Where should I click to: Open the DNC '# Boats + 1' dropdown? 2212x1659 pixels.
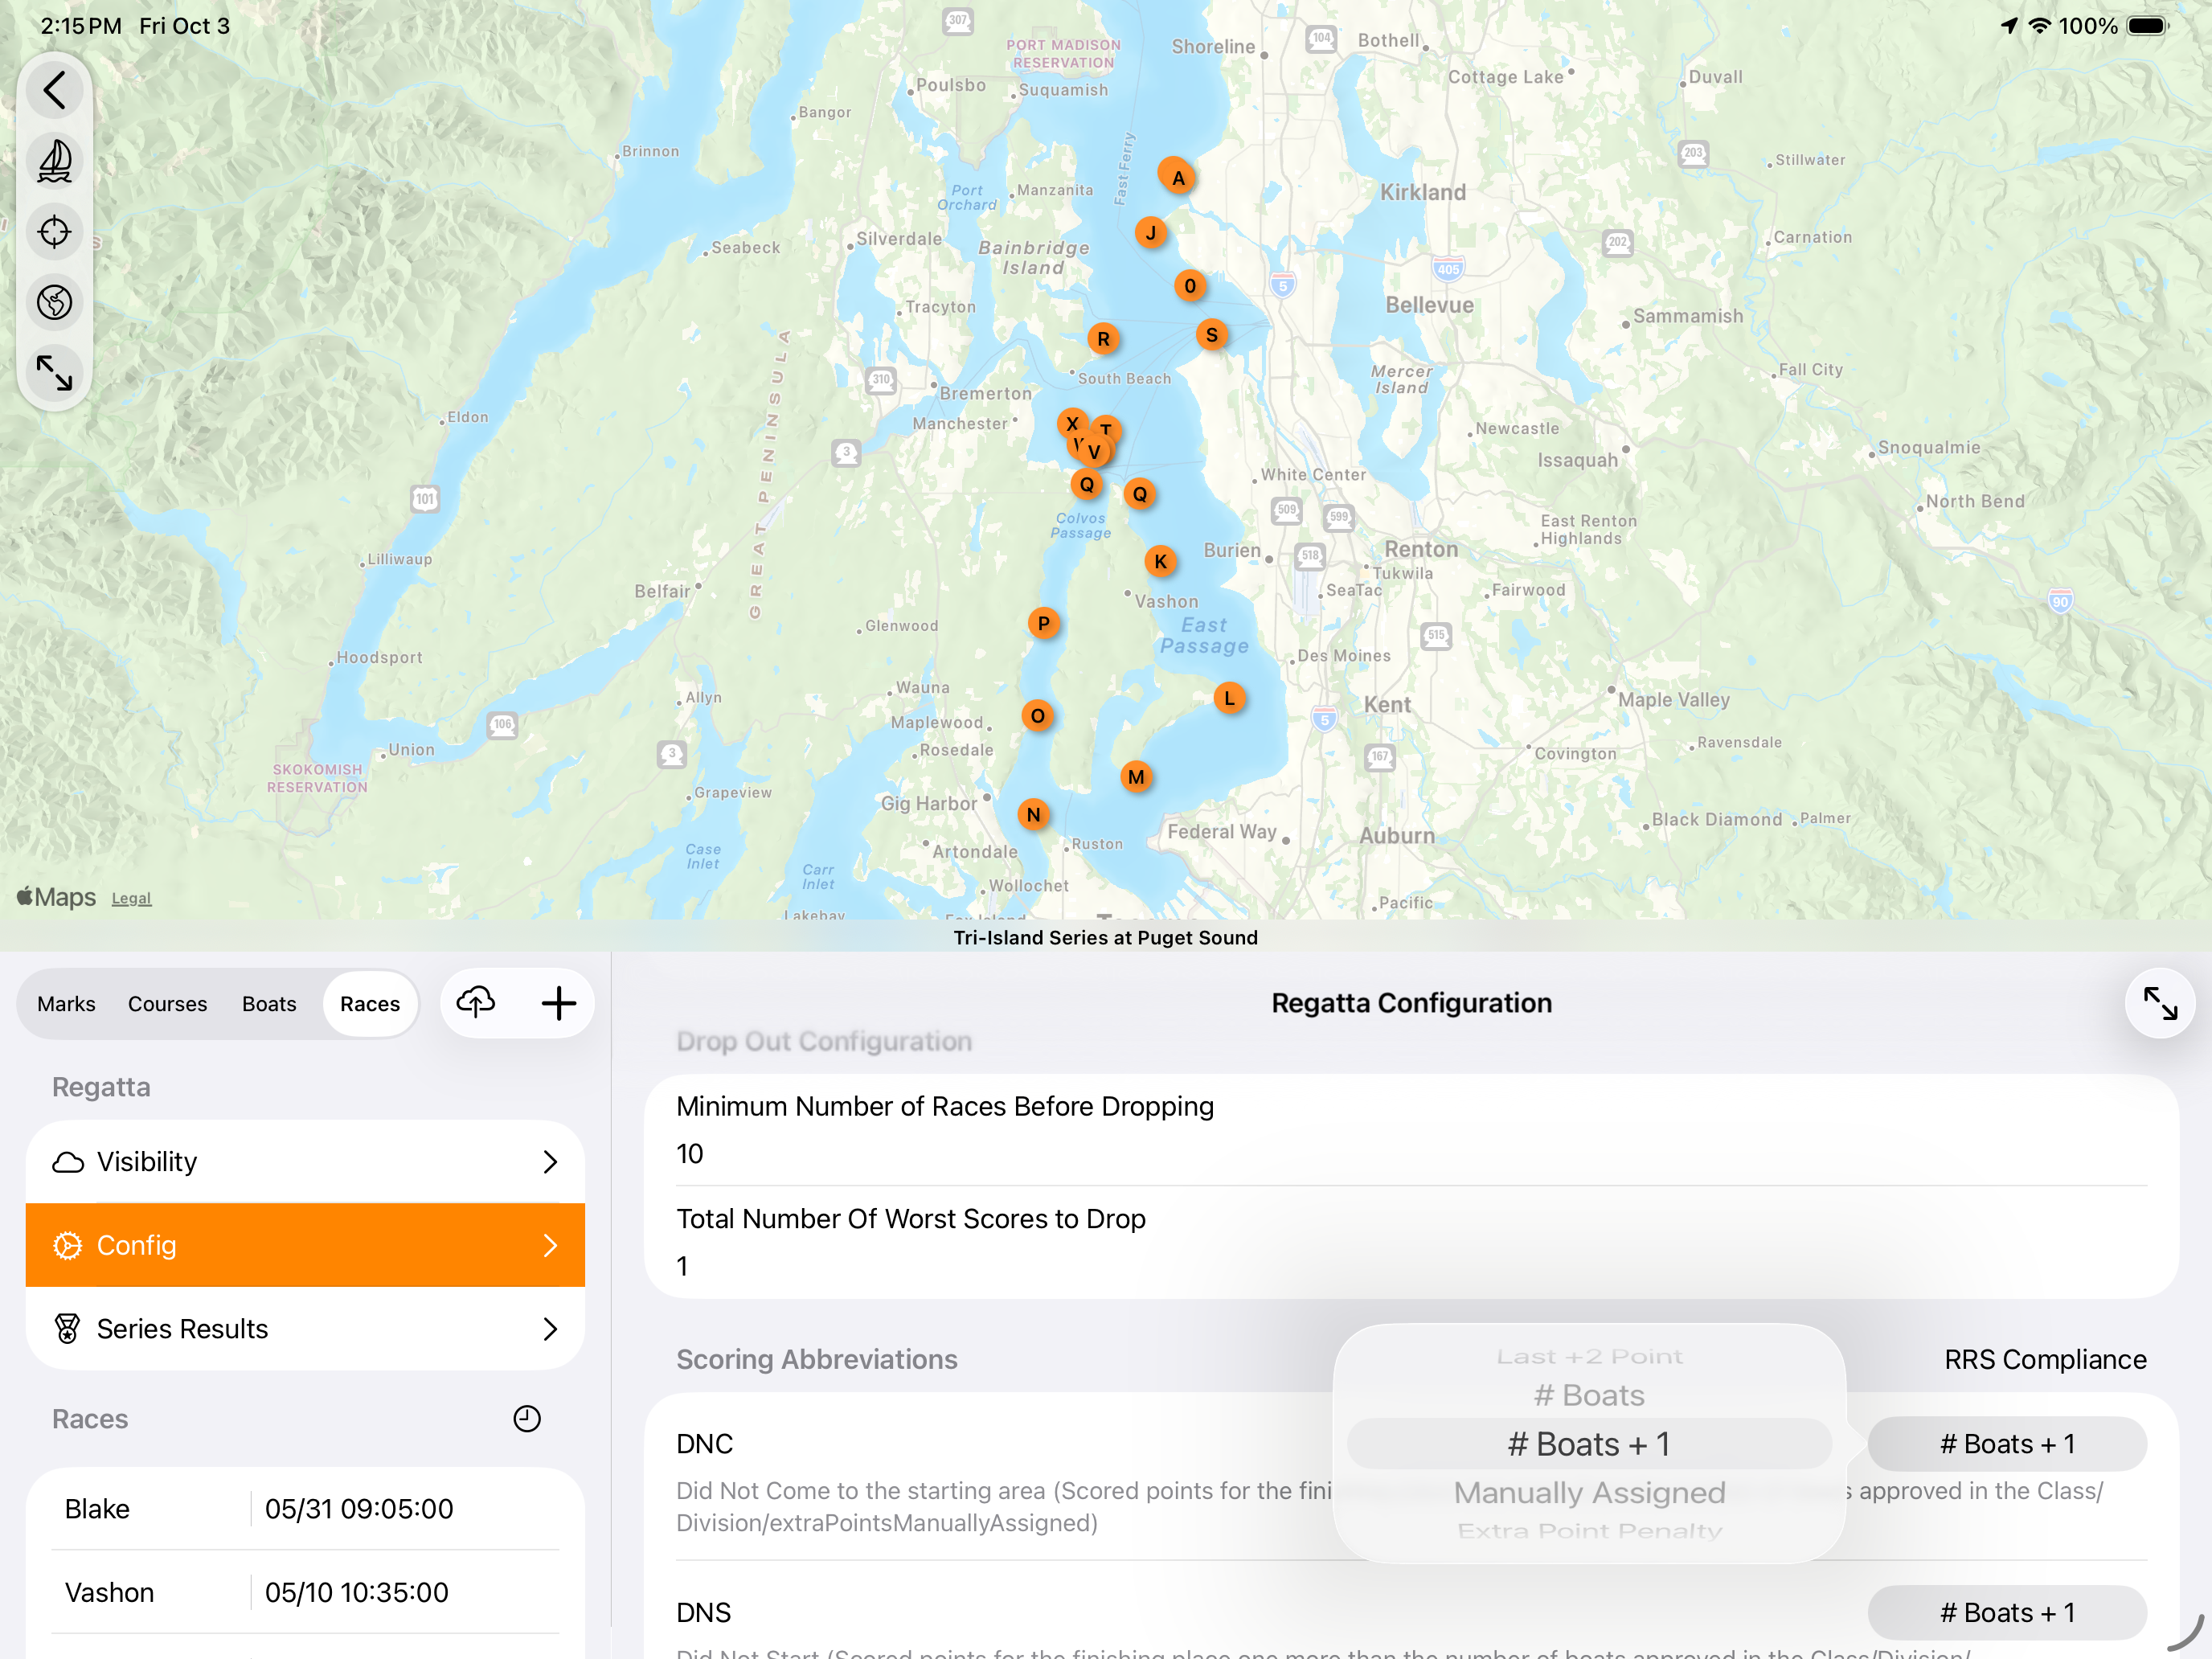[2007, 1444]
